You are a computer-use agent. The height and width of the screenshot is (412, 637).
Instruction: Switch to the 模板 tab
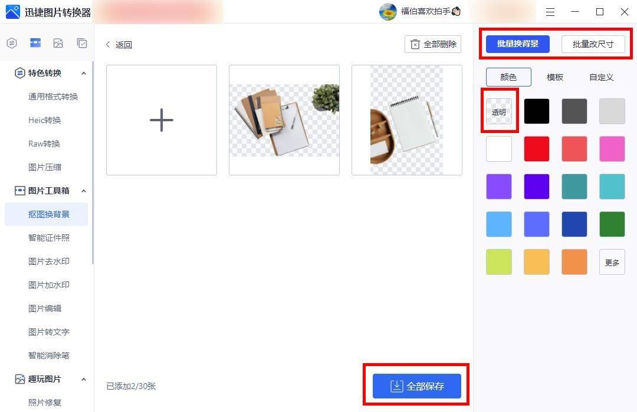point(555,77)
